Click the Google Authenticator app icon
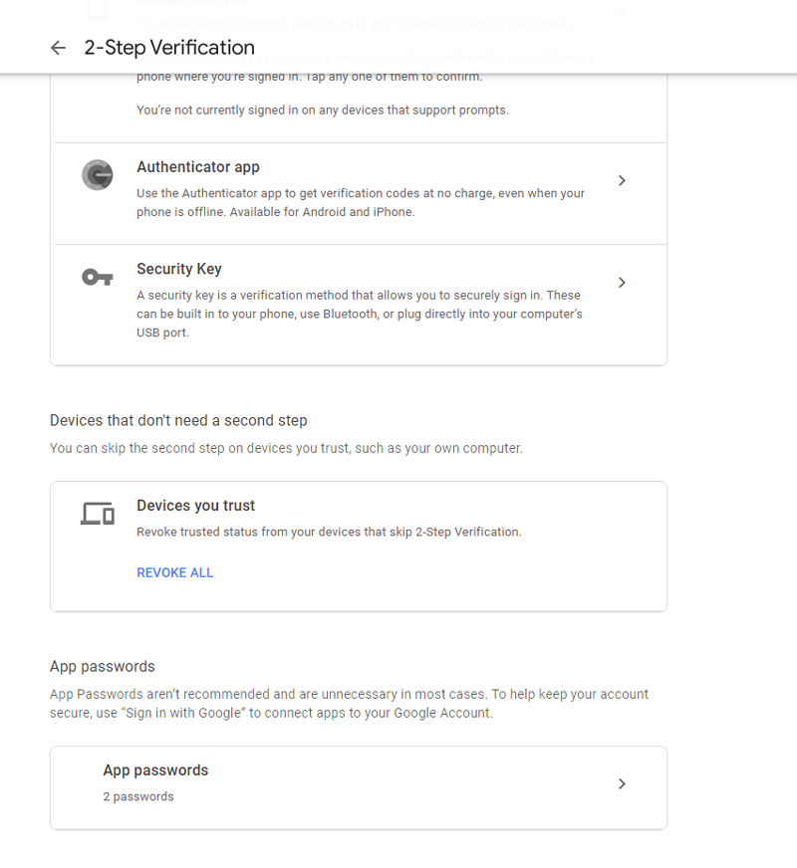This screenshot has height=868, width=797. tap(98, 175)
